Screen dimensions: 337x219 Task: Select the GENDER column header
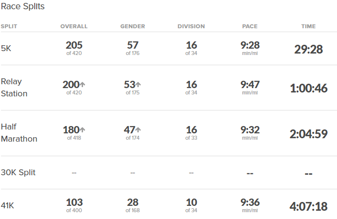pyautogui.click(x=133, y=26)
